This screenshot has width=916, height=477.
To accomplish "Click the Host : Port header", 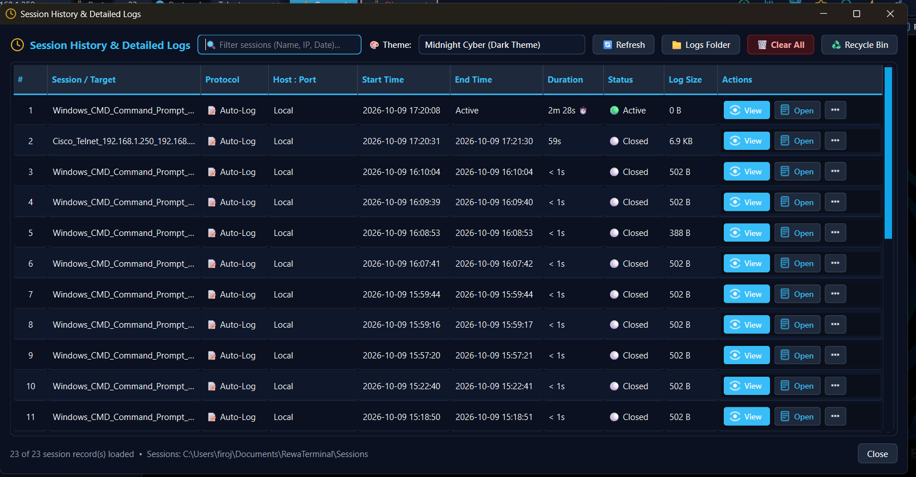I will pos(313,80).
